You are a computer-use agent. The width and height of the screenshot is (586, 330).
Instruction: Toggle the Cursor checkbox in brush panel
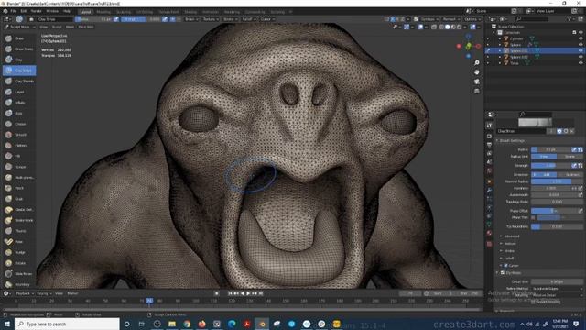(x=505, y=266)
